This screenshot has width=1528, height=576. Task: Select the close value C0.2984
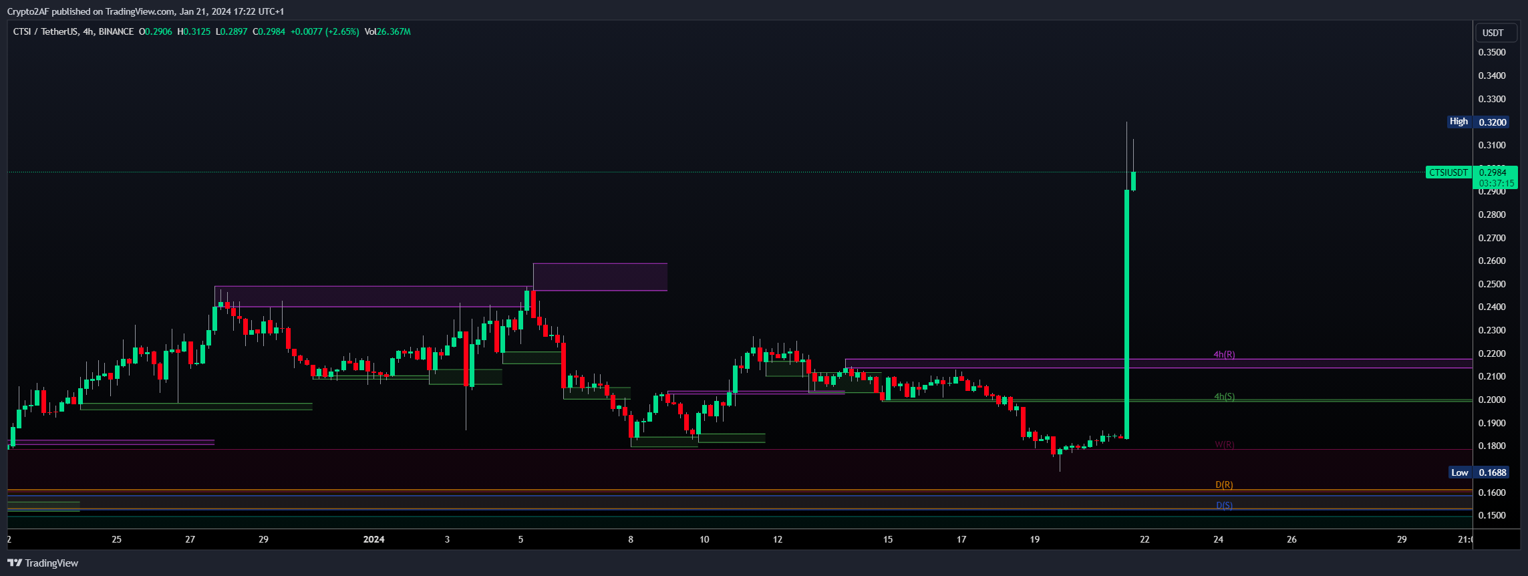point(269,31)
